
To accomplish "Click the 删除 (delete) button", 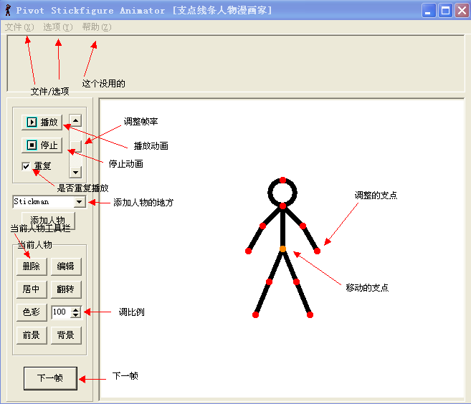I will (x=32, y=266).
